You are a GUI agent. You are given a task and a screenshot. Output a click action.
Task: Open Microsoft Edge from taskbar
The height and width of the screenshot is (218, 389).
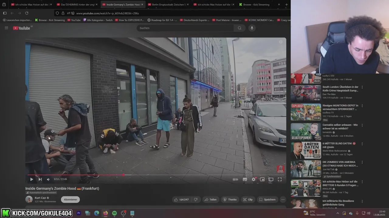click(x=96, y=213)
